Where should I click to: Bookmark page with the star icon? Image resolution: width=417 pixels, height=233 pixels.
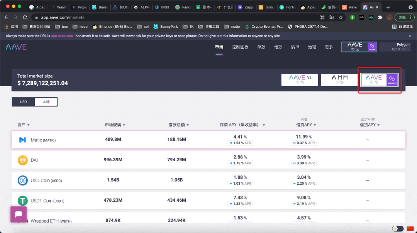click(341, 17)
